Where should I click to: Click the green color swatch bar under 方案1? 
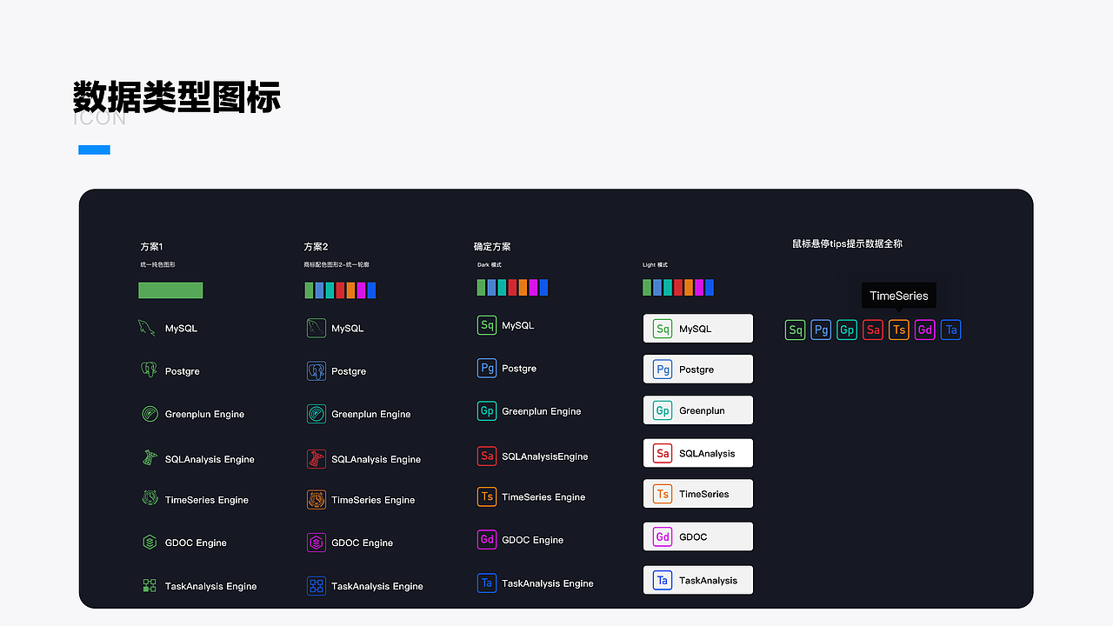coord(170,290)
